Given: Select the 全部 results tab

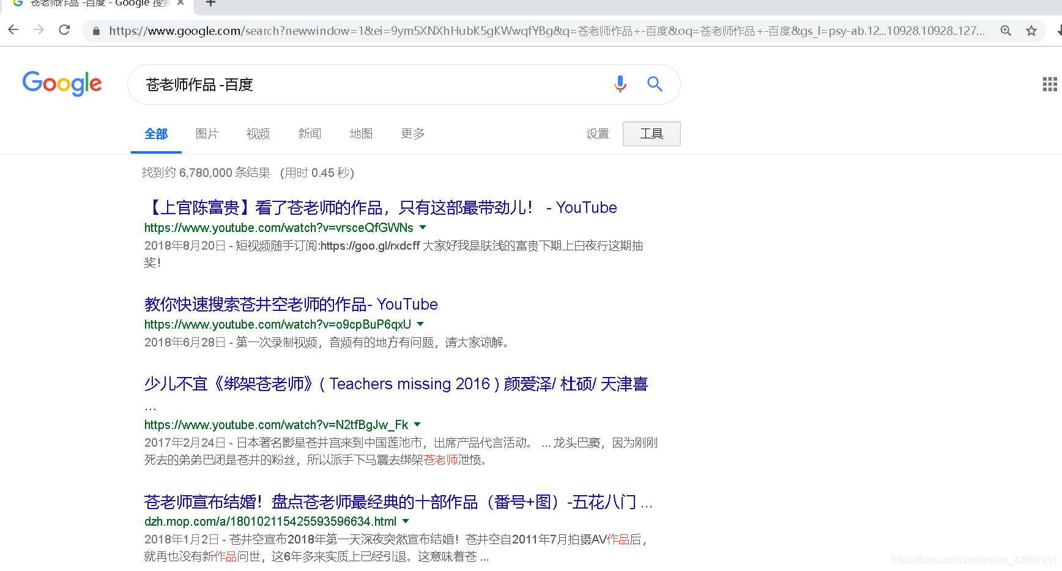Looking at the screenshot, I should [x=156, y=134].
